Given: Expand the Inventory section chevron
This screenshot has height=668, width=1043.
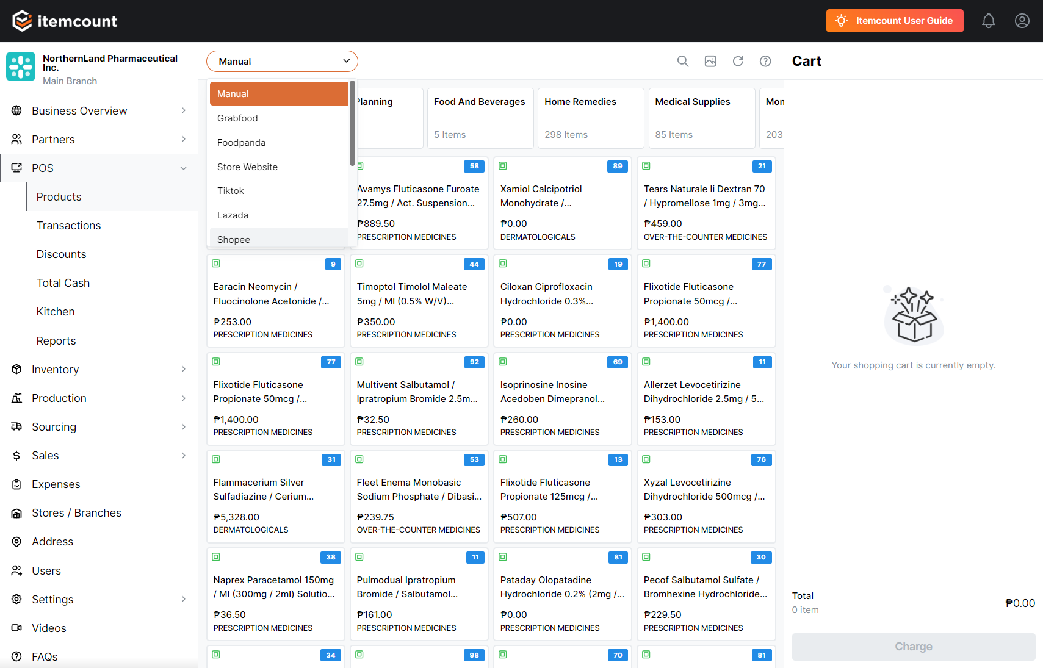Looking at the screenshot, I should click(184, 369).
